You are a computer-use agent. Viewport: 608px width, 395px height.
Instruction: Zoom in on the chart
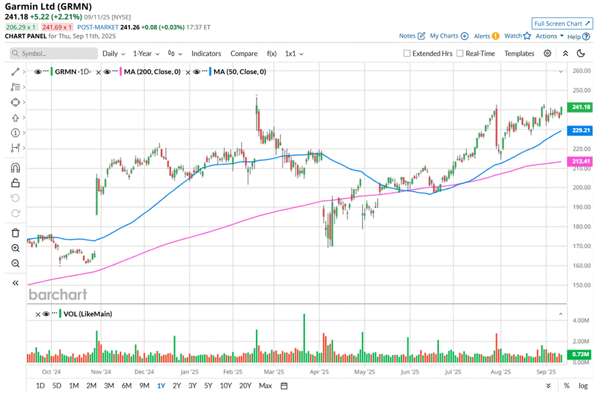pos(15,248)
